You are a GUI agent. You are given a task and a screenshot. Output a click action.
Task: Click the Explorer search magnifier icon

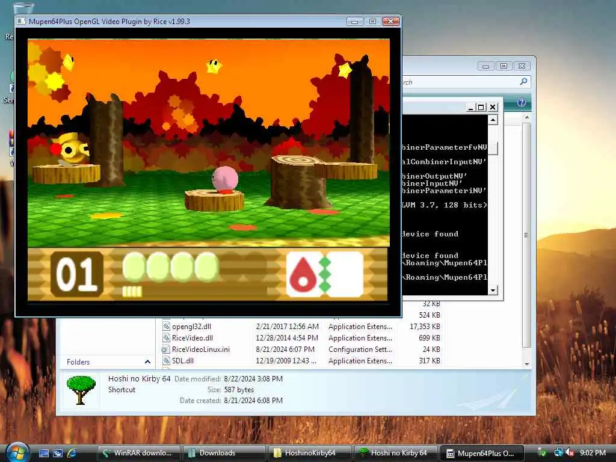point(523,82)
